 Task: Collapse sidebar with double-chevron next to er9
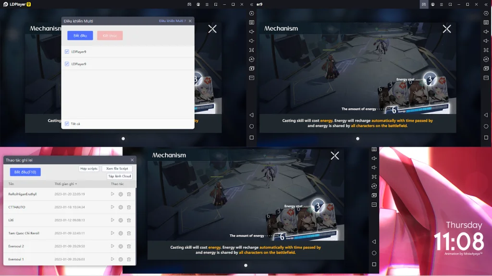click(x=252, y=4)
